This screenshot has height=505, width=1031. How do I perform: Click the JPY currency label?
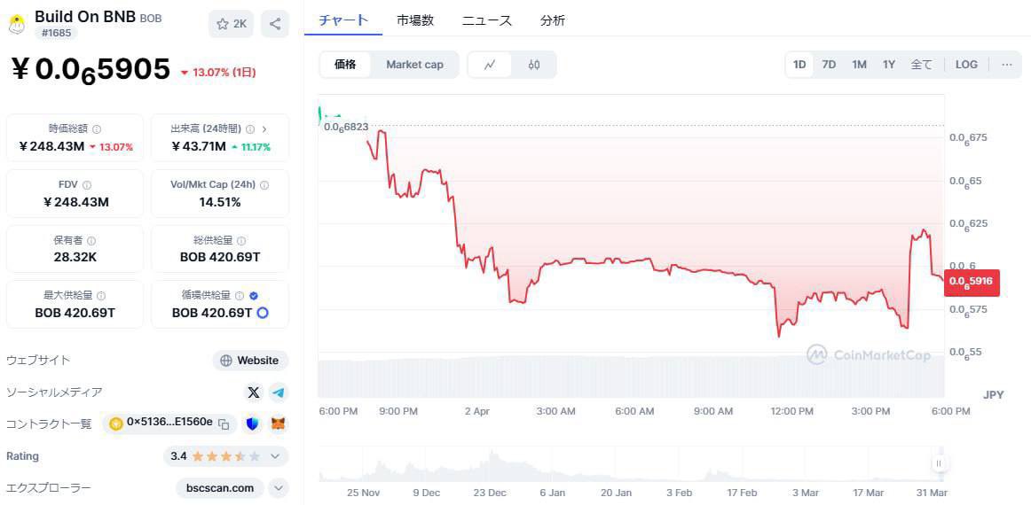point(994,394)
